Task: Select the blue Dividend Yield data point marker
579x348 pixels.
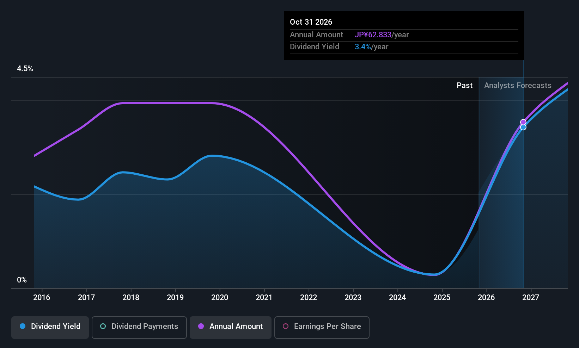Action: click(523, 128)
